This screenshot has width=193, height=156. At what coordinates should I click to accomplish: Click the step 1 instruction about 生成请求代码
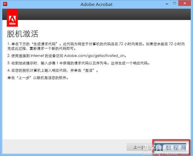[96, 46]
